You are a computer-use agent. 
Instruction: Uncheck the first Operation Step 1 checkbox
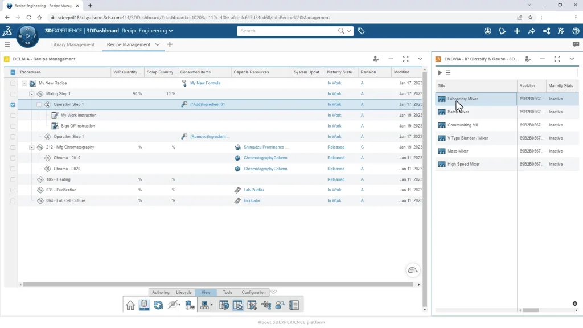pyautogui.click(x=13, y=105)
